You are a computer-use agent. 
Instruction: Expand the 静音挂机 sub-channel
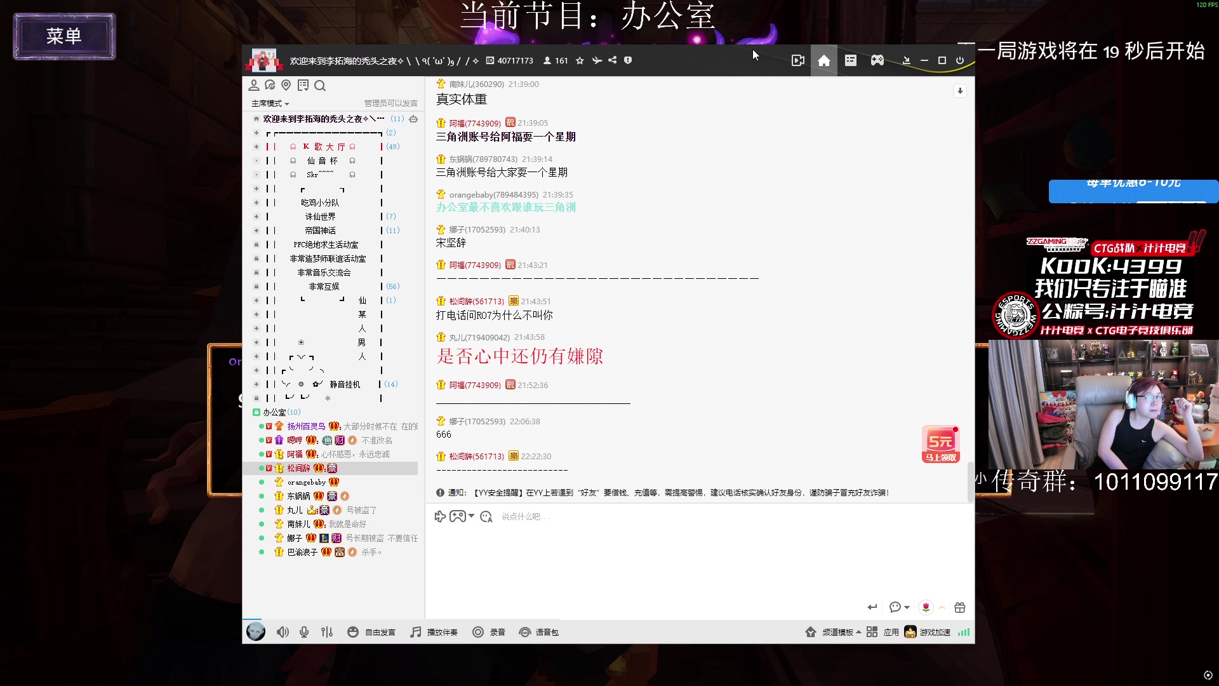tap(256, 384)
